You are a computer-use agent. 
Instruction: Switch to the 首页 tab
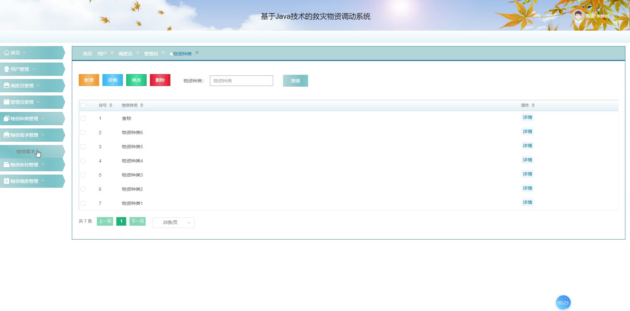pos(88,54)
